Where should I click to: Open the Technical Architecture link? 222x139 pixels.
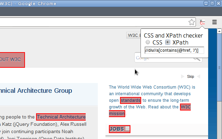pyautogui.click(x=61, y=117)
